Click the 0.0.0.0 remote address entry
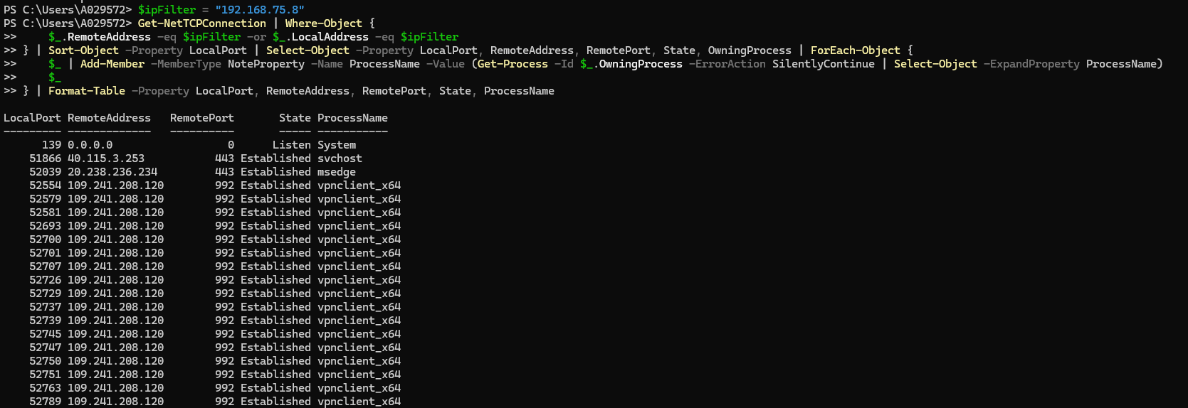The width and height of the screenshot is (1188, 408). (90, 145)
